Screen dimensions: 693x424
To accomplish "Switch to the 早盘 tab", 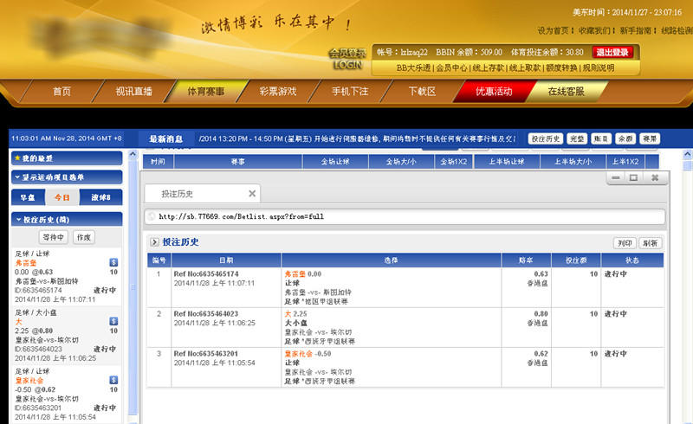I will click(x=28, y=197).
